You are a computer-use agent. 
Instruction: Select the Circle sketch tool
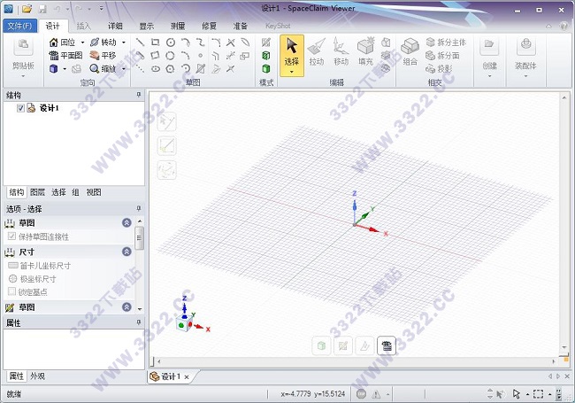pyautogui.click(x=171, y=43)
